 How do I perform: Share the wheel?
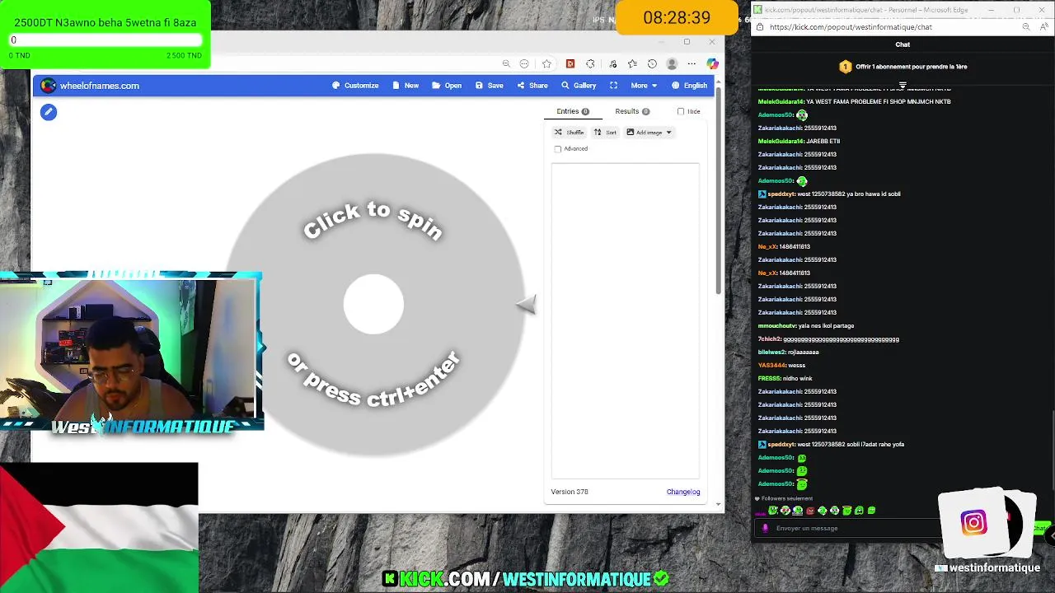point(532,86)
